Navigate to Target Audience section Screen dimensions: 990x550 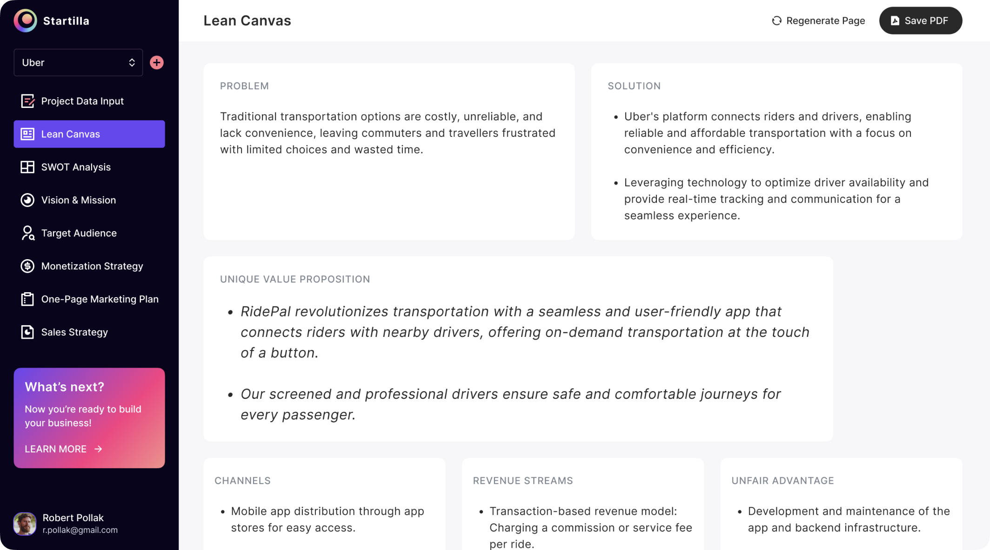tap(79, 233)
